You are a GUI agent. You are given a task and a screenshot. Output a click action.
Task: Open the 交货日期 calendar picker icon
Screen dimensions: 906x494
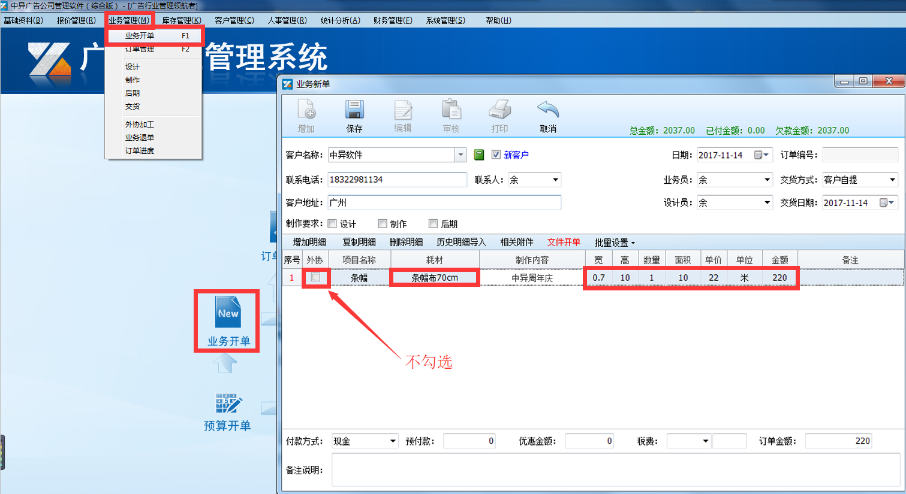point(887,203)
